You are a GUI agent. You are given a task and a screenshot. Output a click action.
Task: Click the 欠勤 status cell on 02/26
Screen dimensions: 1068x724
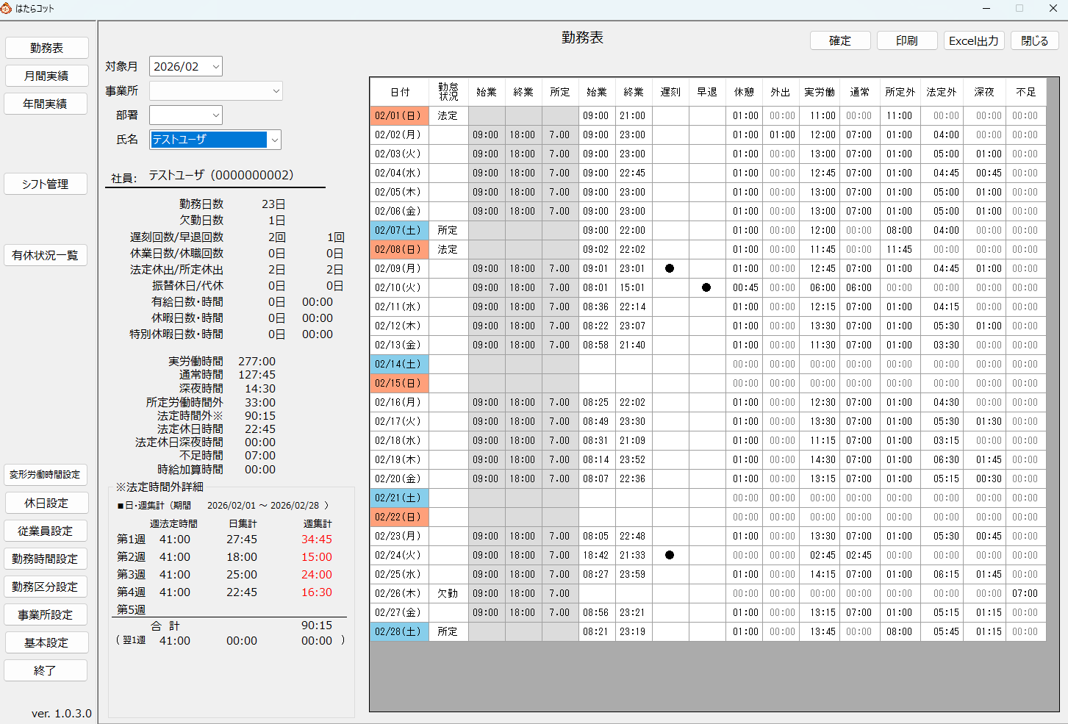click(x=448, y=593)
